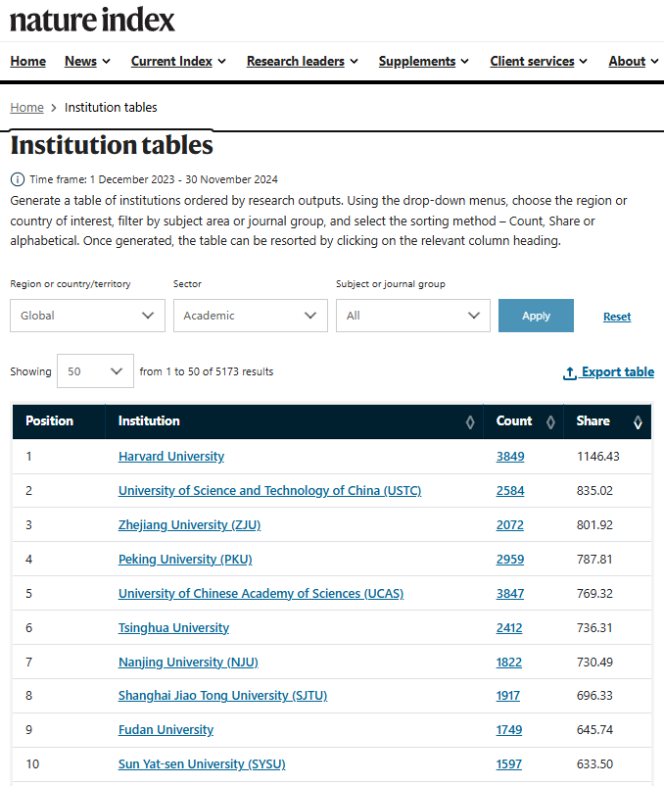Click the nature index logo
The height and width of the screenshot is (786, 664).
click(93, 19)
